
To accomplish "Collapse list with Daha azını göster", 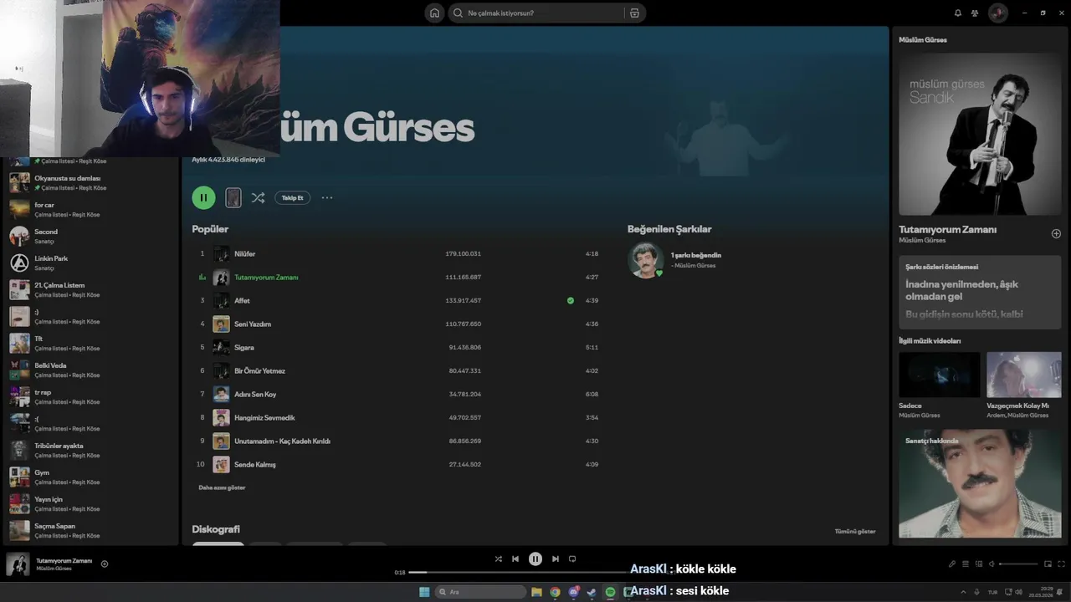I will (222, 487).
